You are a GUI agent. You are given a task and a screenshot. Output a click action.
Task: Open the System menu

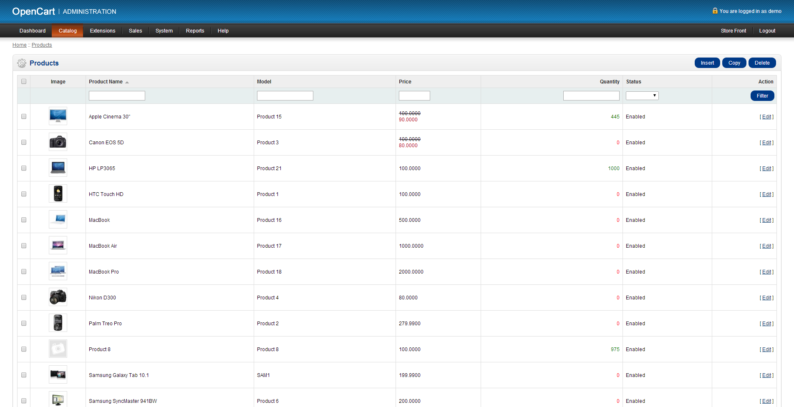point(164,31)
